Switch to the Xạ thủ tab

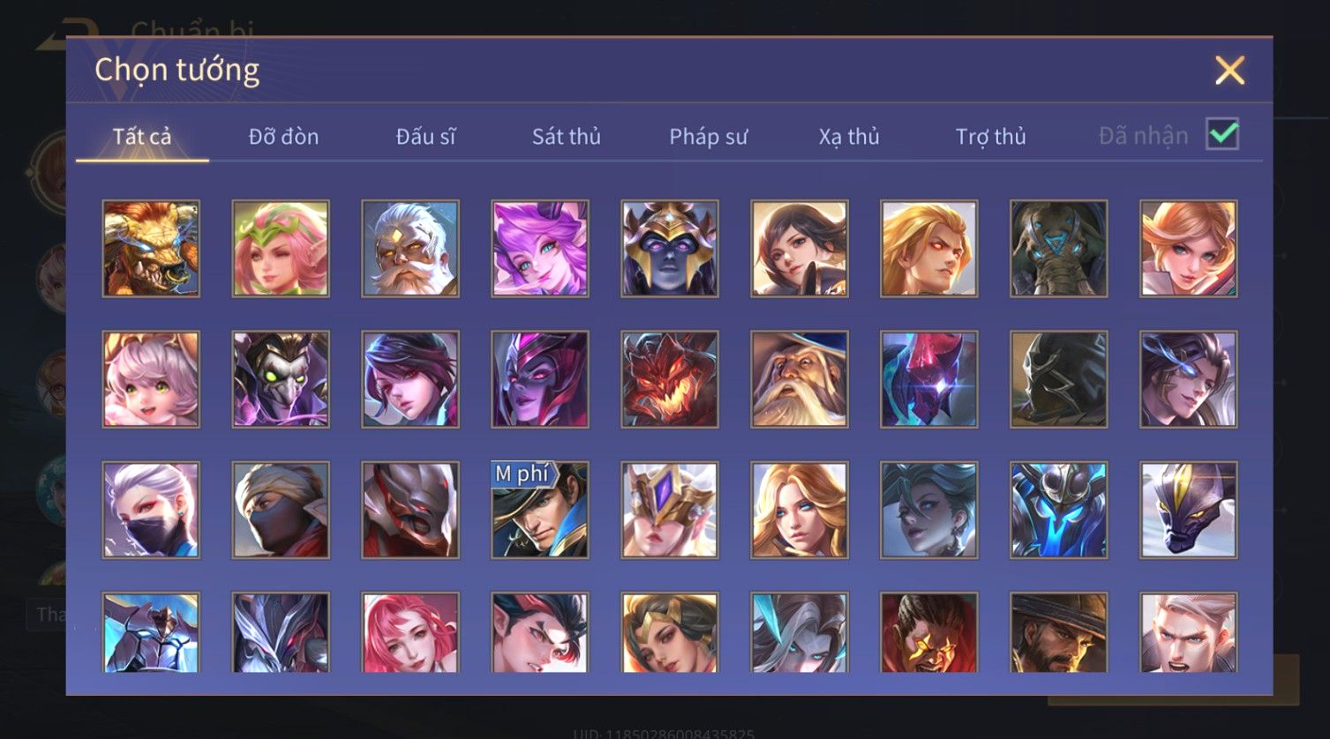[x=849, y=137]
